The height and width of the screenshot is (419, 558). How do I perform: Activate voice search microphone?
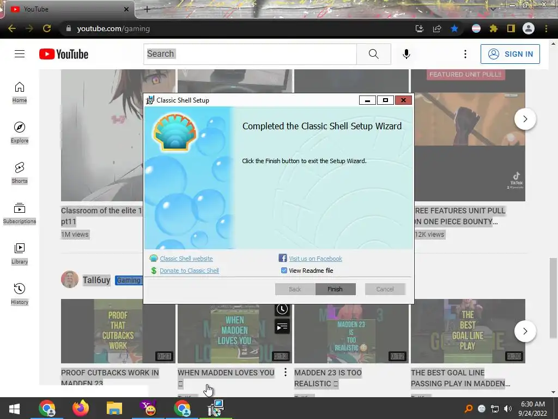point(407,54)
